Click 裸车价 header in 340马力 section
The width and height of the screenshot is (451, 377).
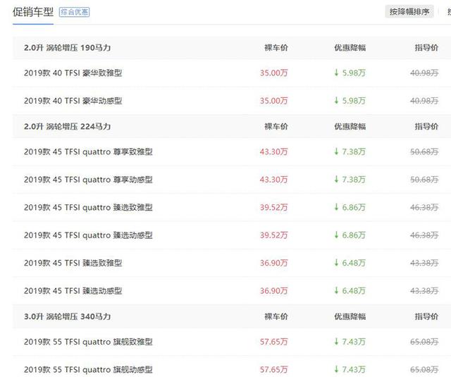(x=276, y=316)
